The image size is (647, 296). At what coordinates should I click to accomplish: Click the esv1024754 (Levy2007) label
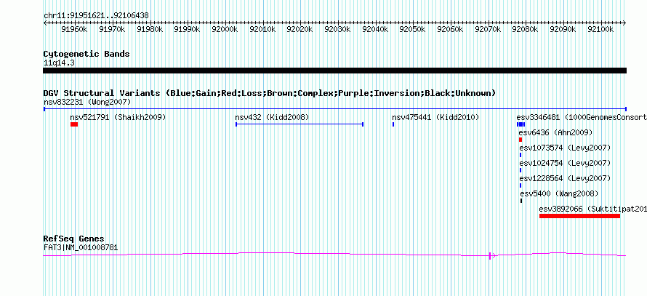coord(565,163)
